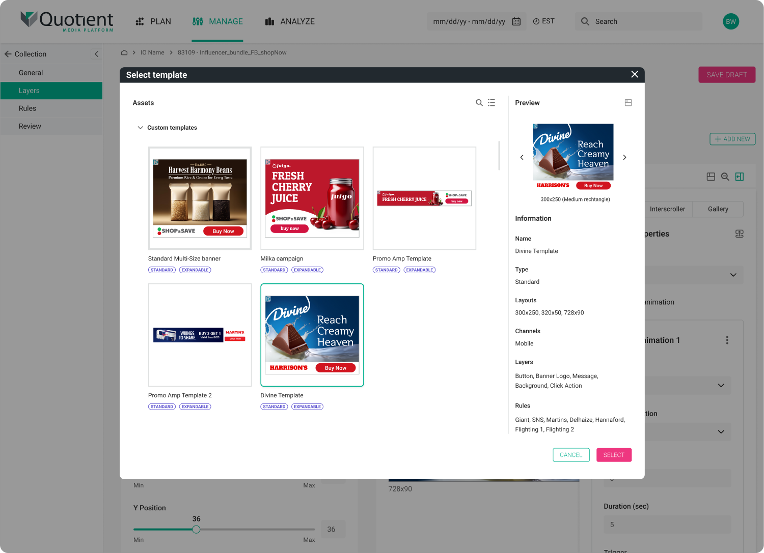The height and width of the screenshot is (553, 764).
Task: Click the split layout icon beside zoom
Action: pyautogui.click(x=711, y=177)
